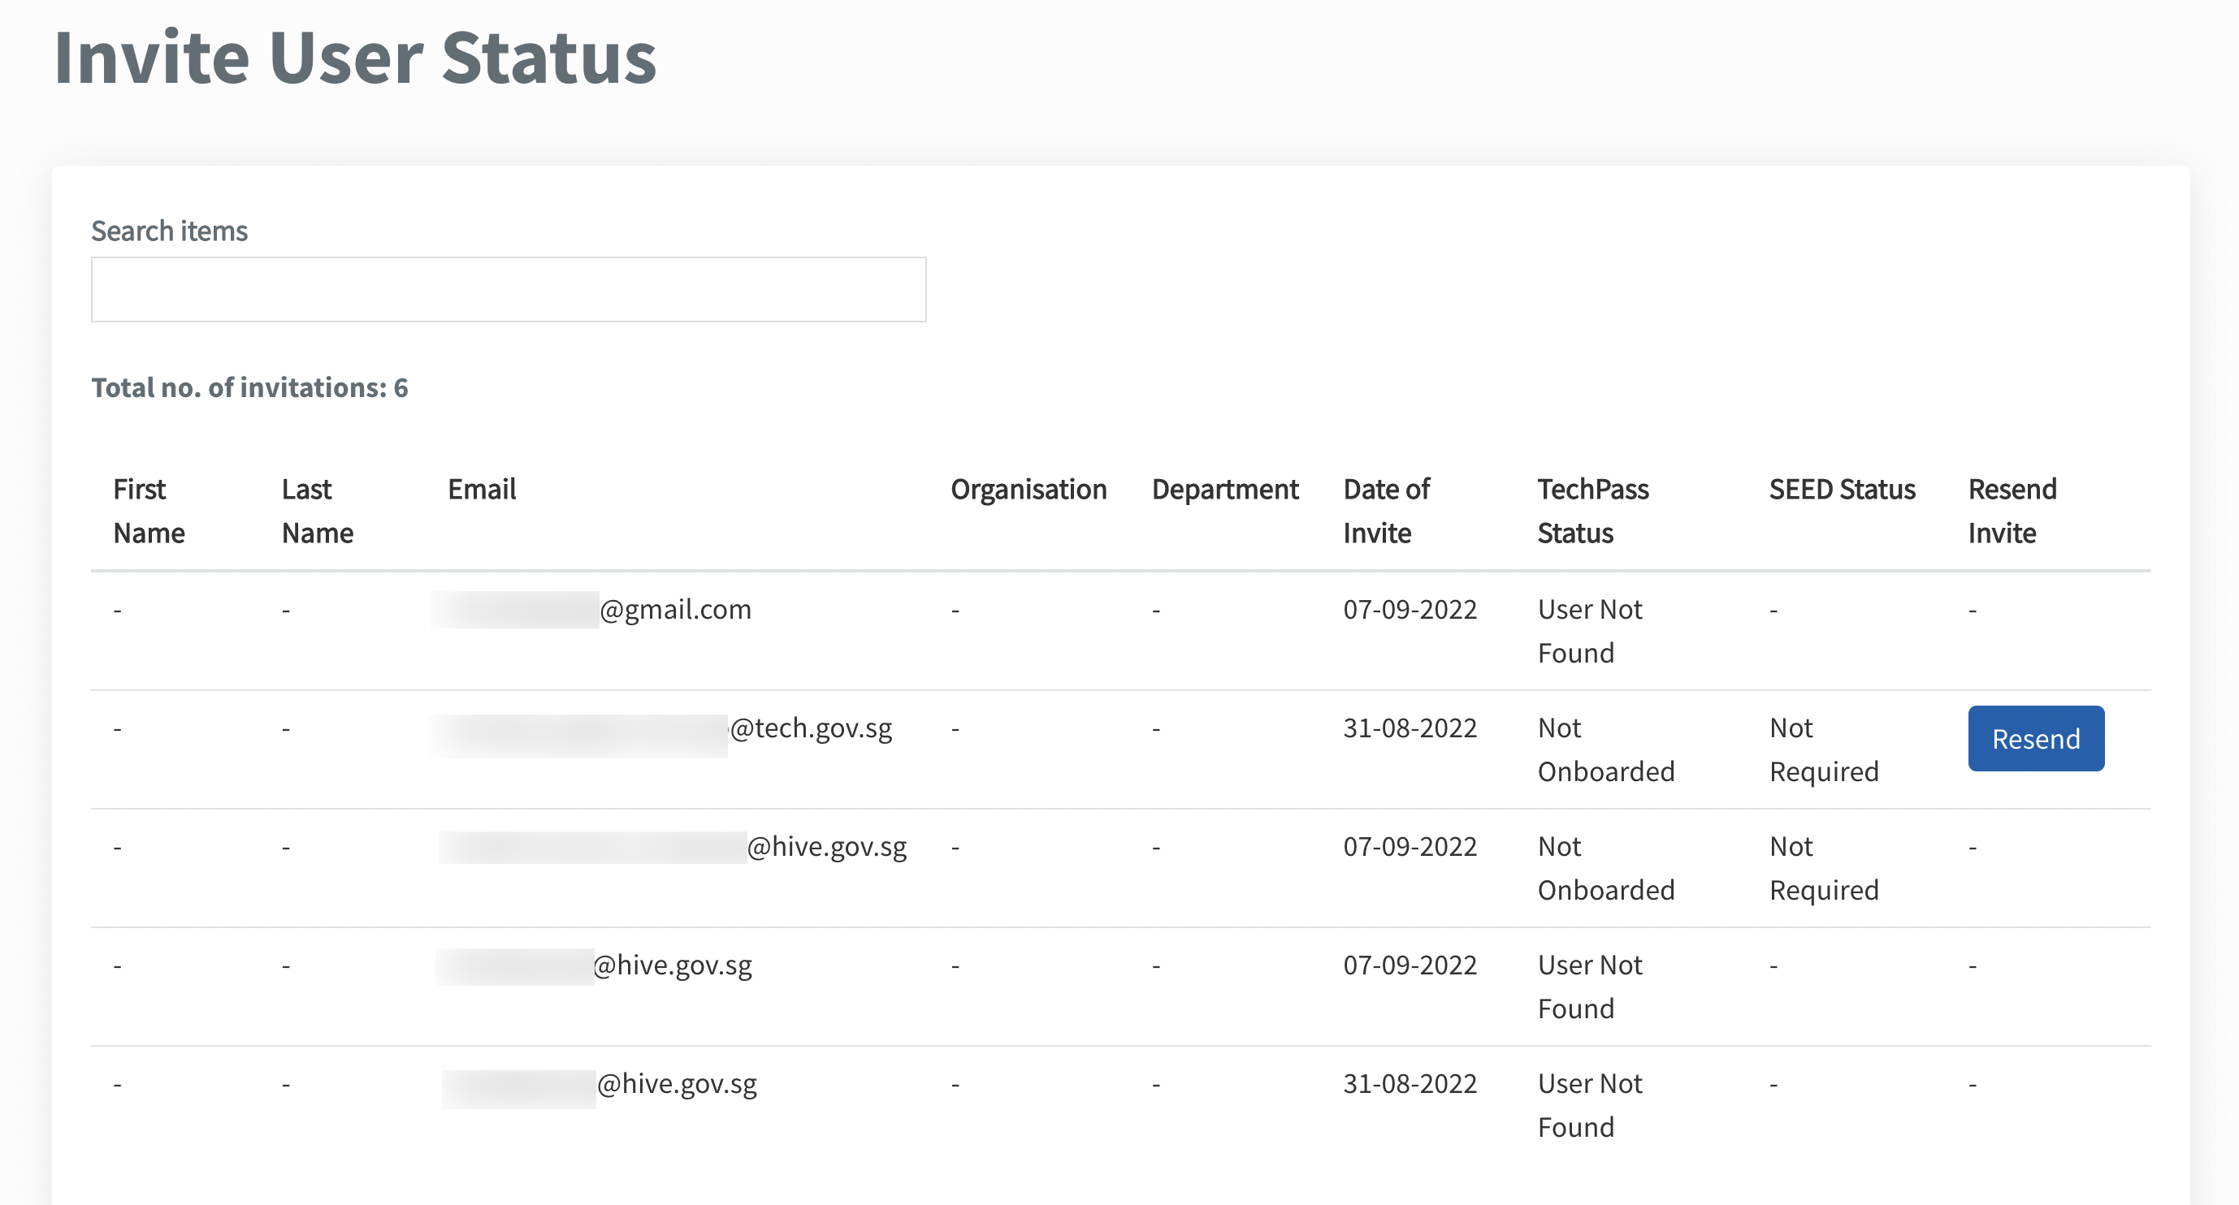2239x1205 pixels.
Task: Click the Resend Invite column header
Action: pyautogui.click(x=2012, y=511)
